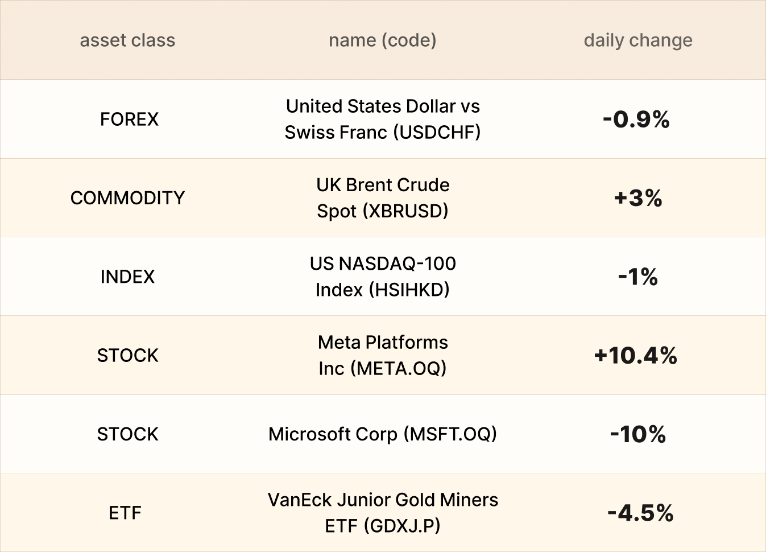Click the -1% daily change value
This screenshot has width=766, height=552.
(x=638, y=277)
